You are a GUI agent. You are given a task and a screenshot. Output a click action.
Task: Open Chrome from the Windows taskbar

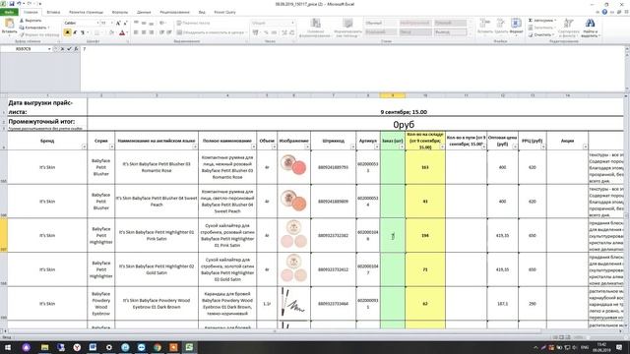point(157,347)
